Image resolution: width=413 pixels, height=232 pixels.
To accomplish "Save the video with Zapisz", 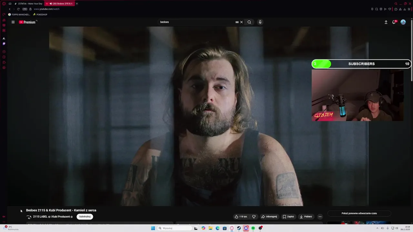I will (x=288, y=217).
